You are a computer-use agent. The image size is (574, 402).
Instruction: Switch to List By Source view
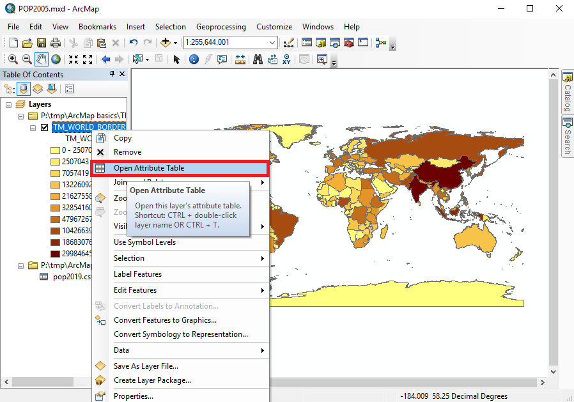pyautogui.click(x=24, y=89)
